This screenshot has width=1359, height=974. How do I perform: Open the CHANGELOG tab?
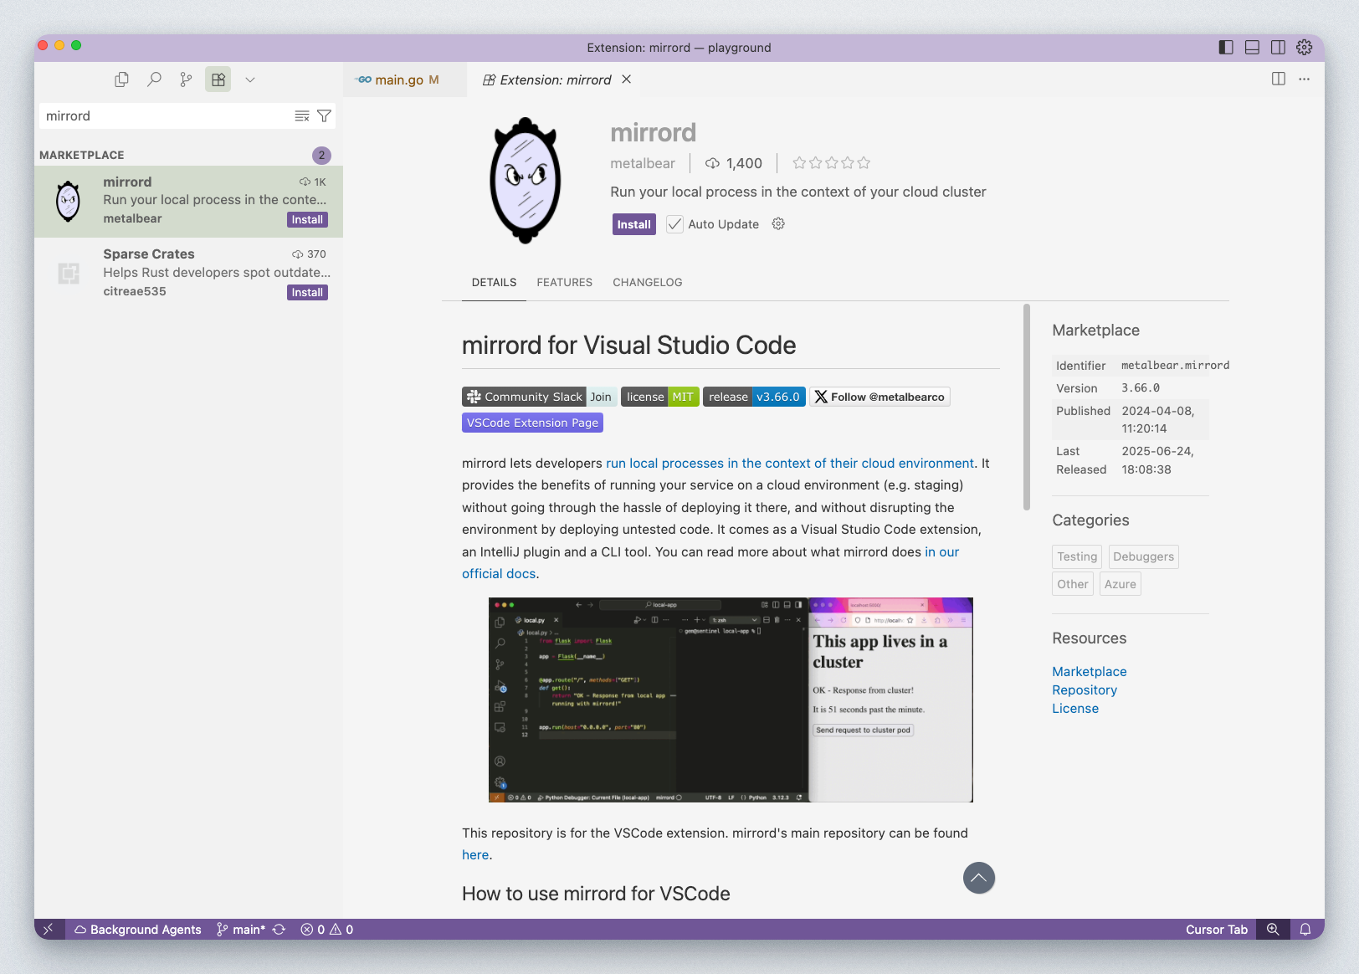pos(647,282)
